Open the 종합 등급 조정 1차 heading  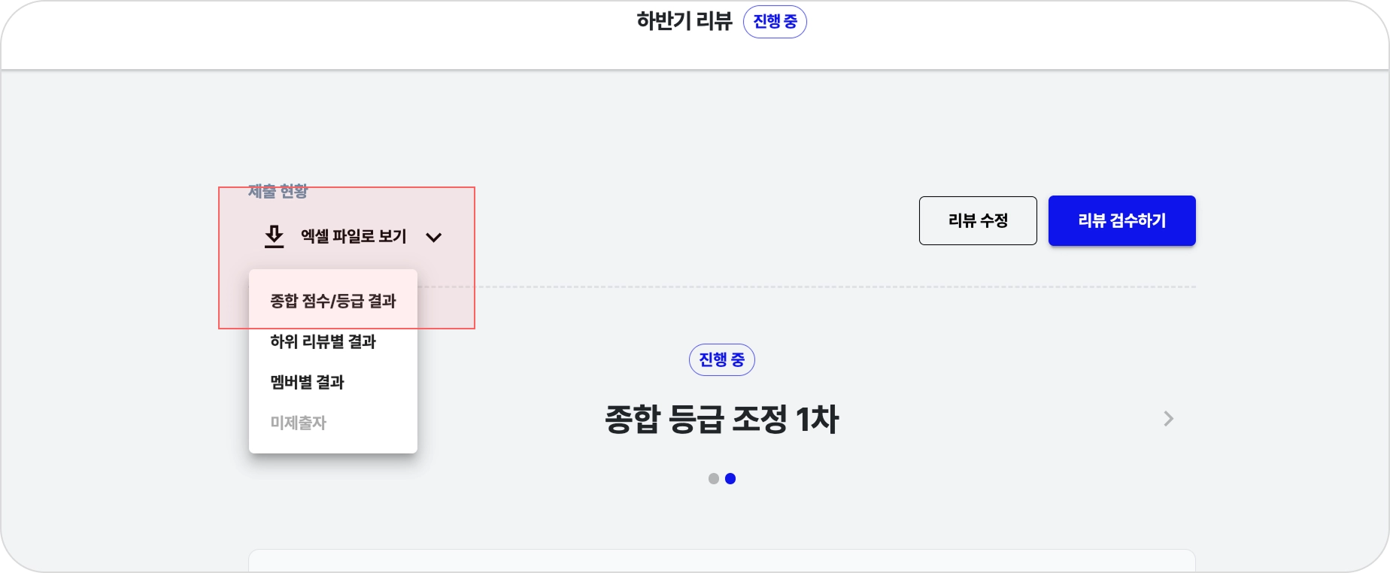(x=722, y=419)
